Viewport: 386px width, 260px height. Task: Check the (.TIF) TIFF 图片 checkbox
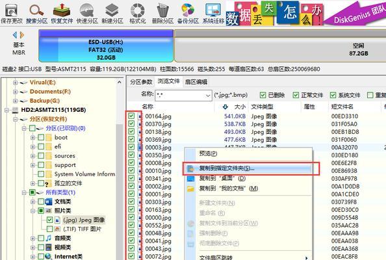50,229
